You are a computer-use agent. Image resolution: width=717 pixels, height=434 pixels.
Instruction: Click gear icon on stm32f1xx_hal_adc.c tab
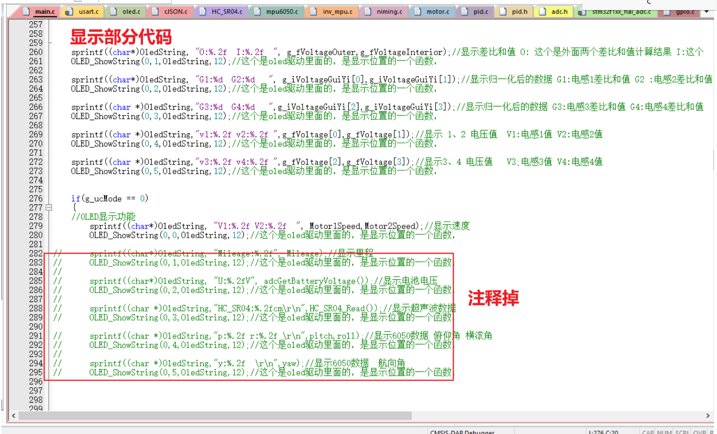(581, 12)
